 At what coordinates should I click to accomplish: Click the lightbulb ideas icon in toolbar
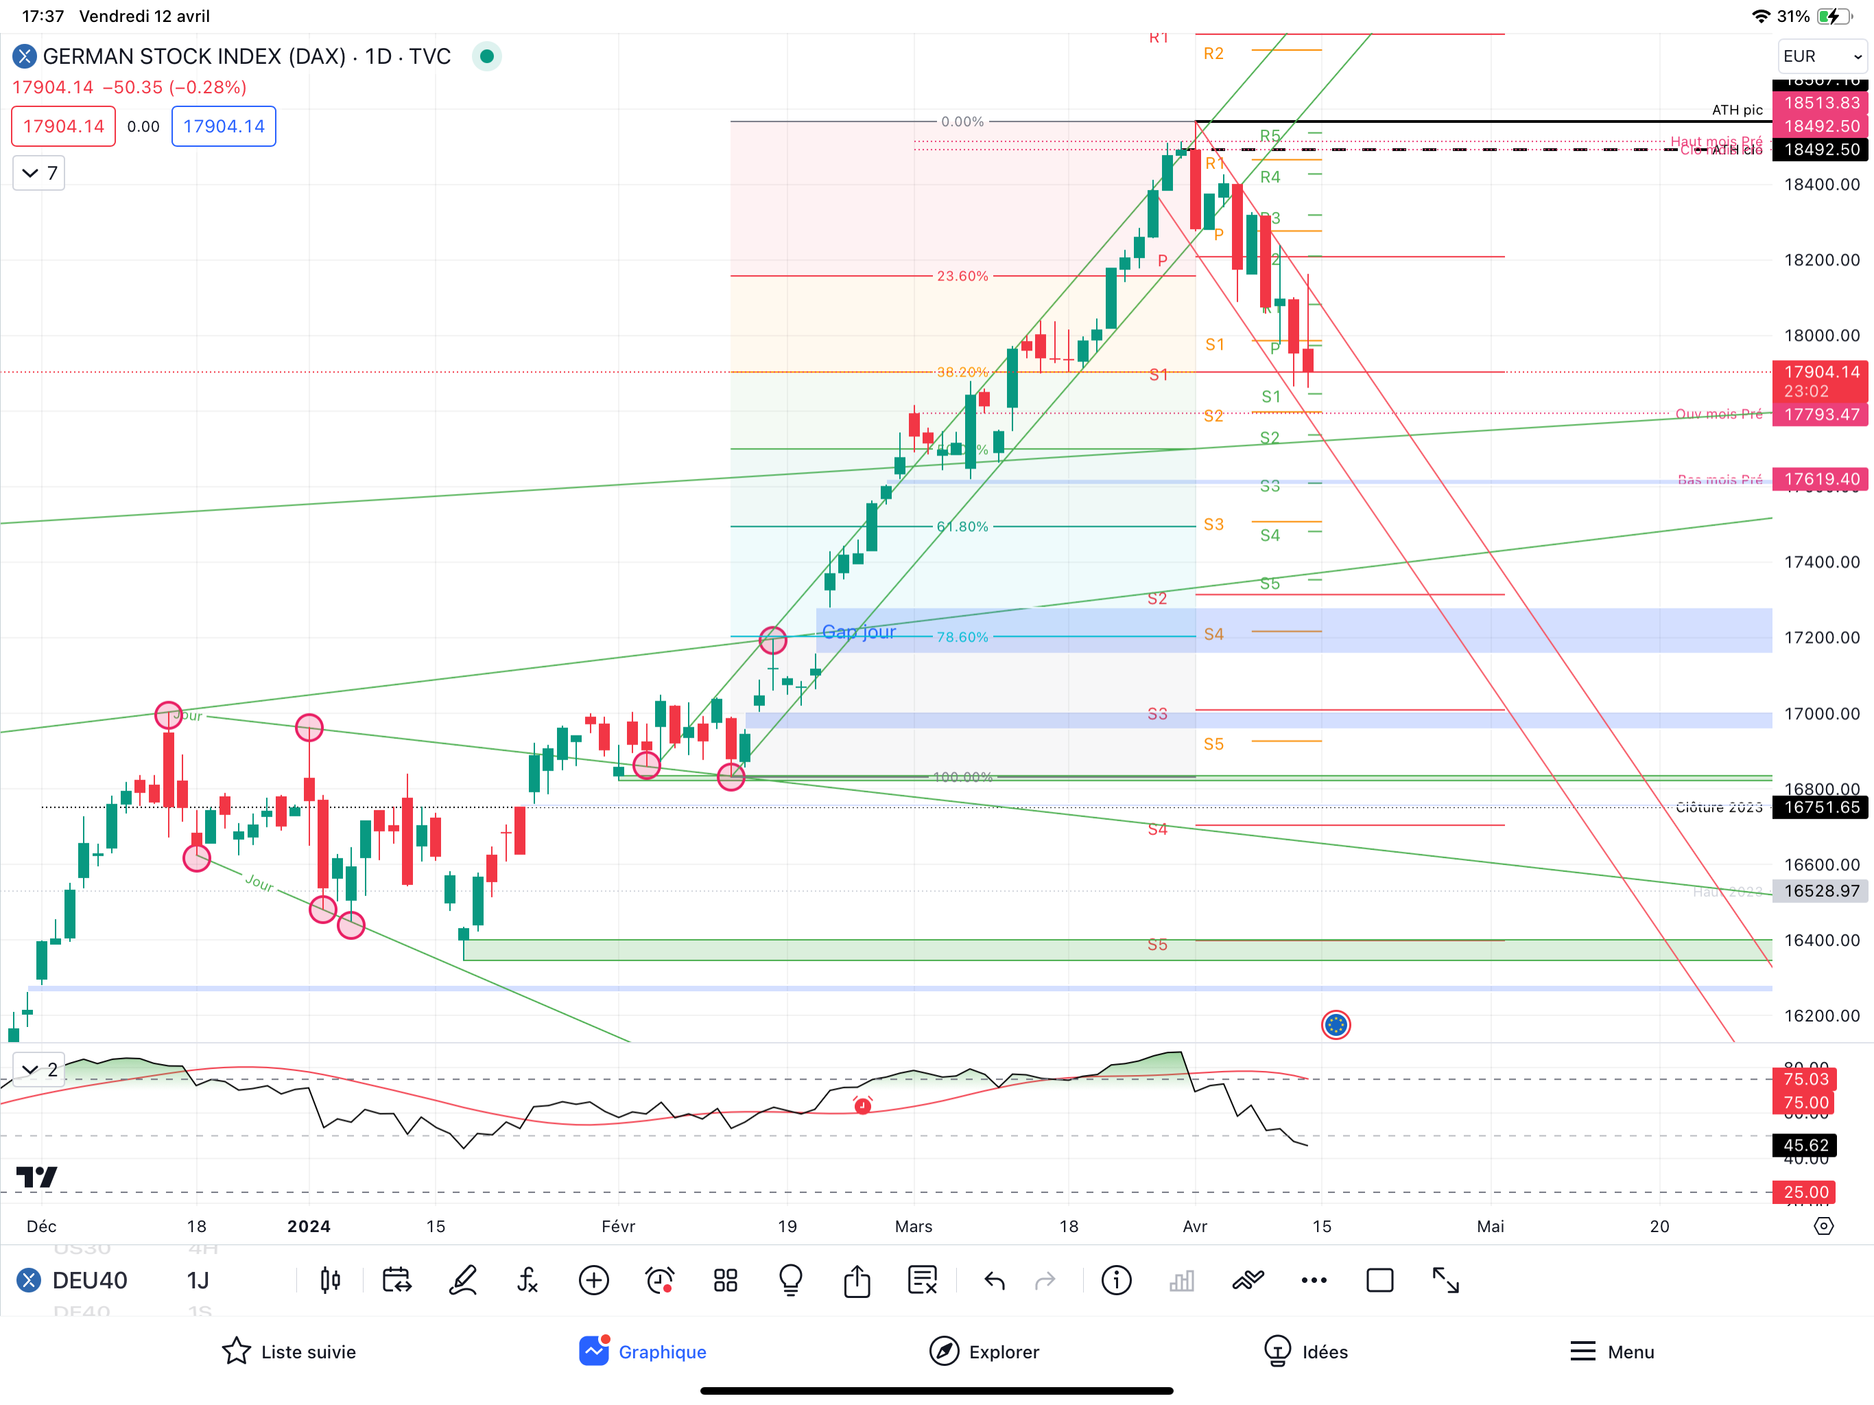[790, 1280]
